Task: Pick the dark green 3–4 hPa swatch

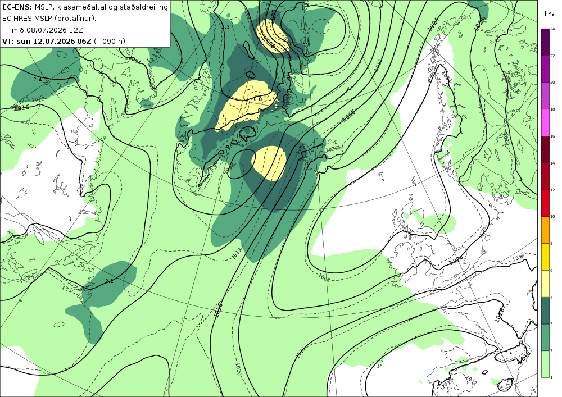Action: pos(545,310)
